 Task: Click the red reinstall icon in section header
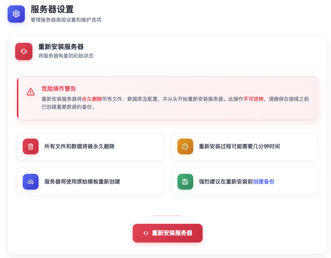(x=24, y=51)
